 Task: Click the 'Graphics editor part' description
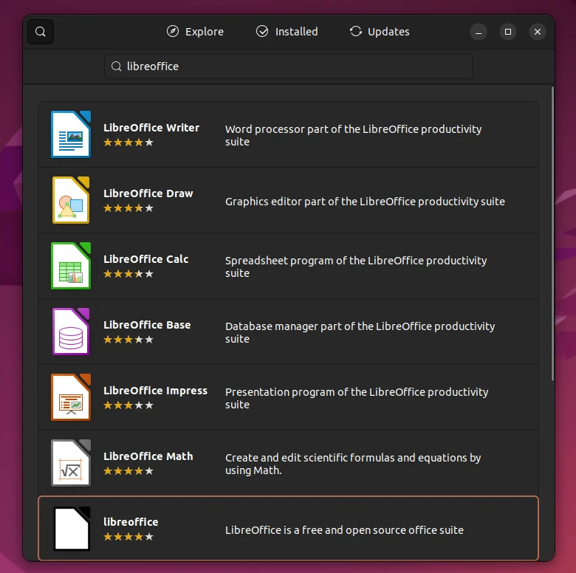(365, 202)
